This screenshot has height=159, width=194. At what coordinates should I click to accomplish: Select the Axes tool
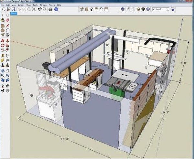pos(3,65)
